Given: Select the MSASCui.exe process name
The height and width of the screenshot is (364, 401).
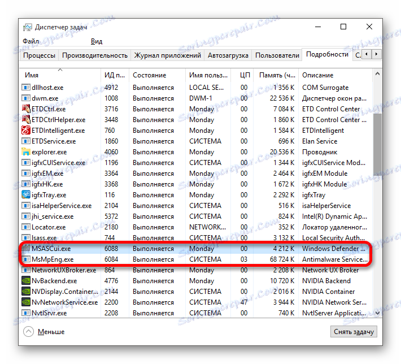Looking at the screenshot, I should pos(51,249).
